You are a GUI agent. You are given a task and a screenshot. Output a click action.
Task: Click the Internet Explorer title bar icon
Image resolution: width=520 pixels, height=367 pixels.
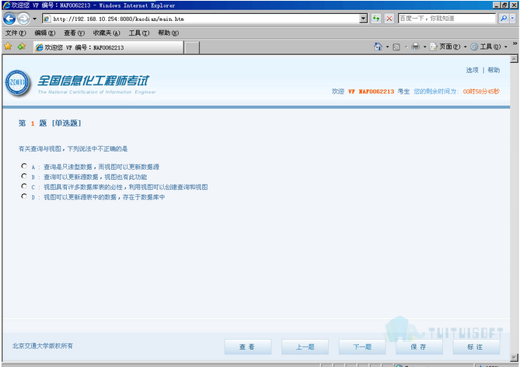pyautogui.click(x=6, y=5)
